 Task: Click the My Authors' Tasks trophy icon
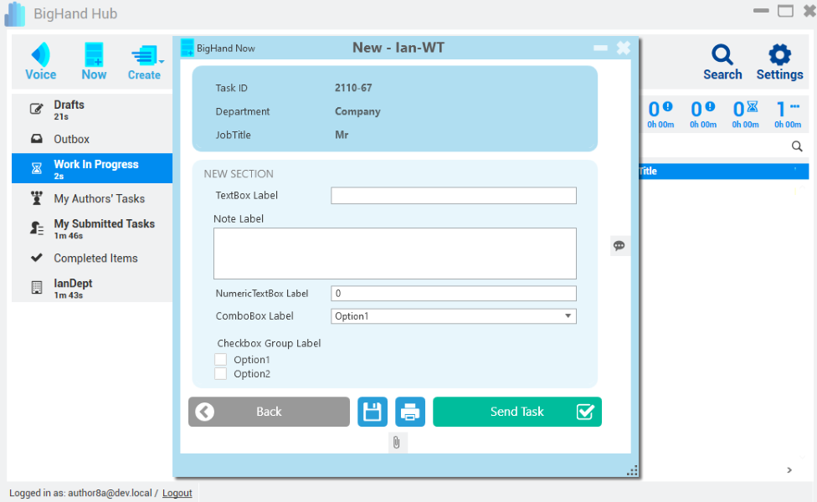[37, 198]
